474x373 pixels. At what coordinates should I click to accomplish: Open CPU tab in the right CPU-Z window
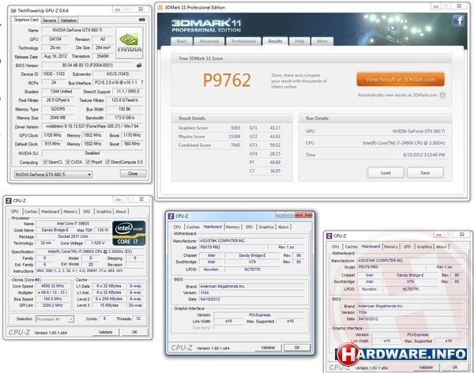(335, 247)
